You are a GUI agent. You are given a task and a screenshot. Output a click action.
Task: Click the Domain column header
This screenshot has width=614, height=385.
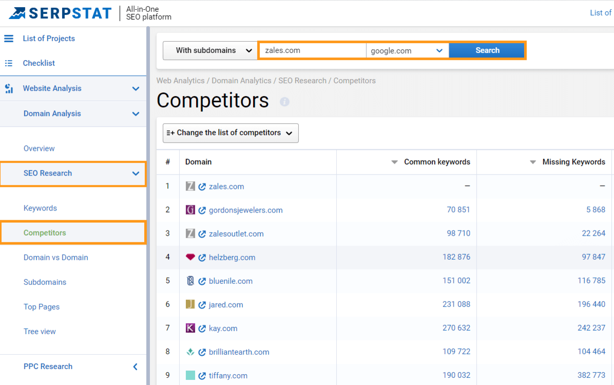pyautogui.click(x=199, y=162)
